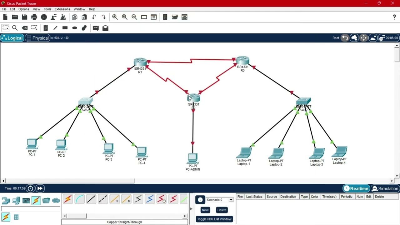Open the Edit menu
The width and height of the screenshot is (400, 225).
(12, 9)
